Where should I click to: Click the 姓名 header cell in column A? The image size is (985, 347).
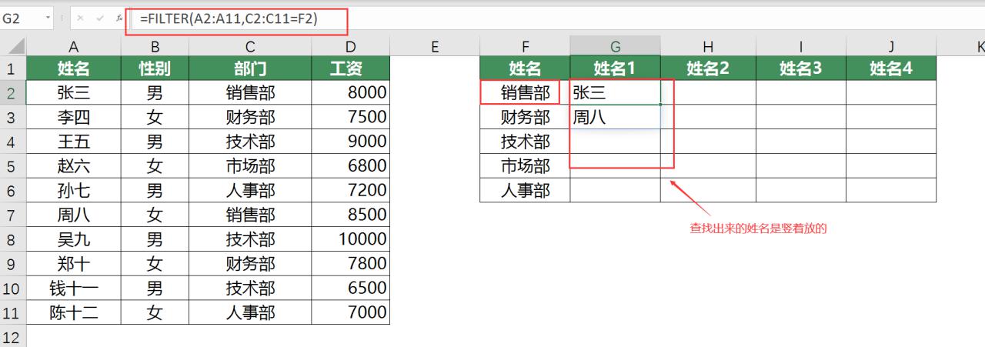point(73,68)
